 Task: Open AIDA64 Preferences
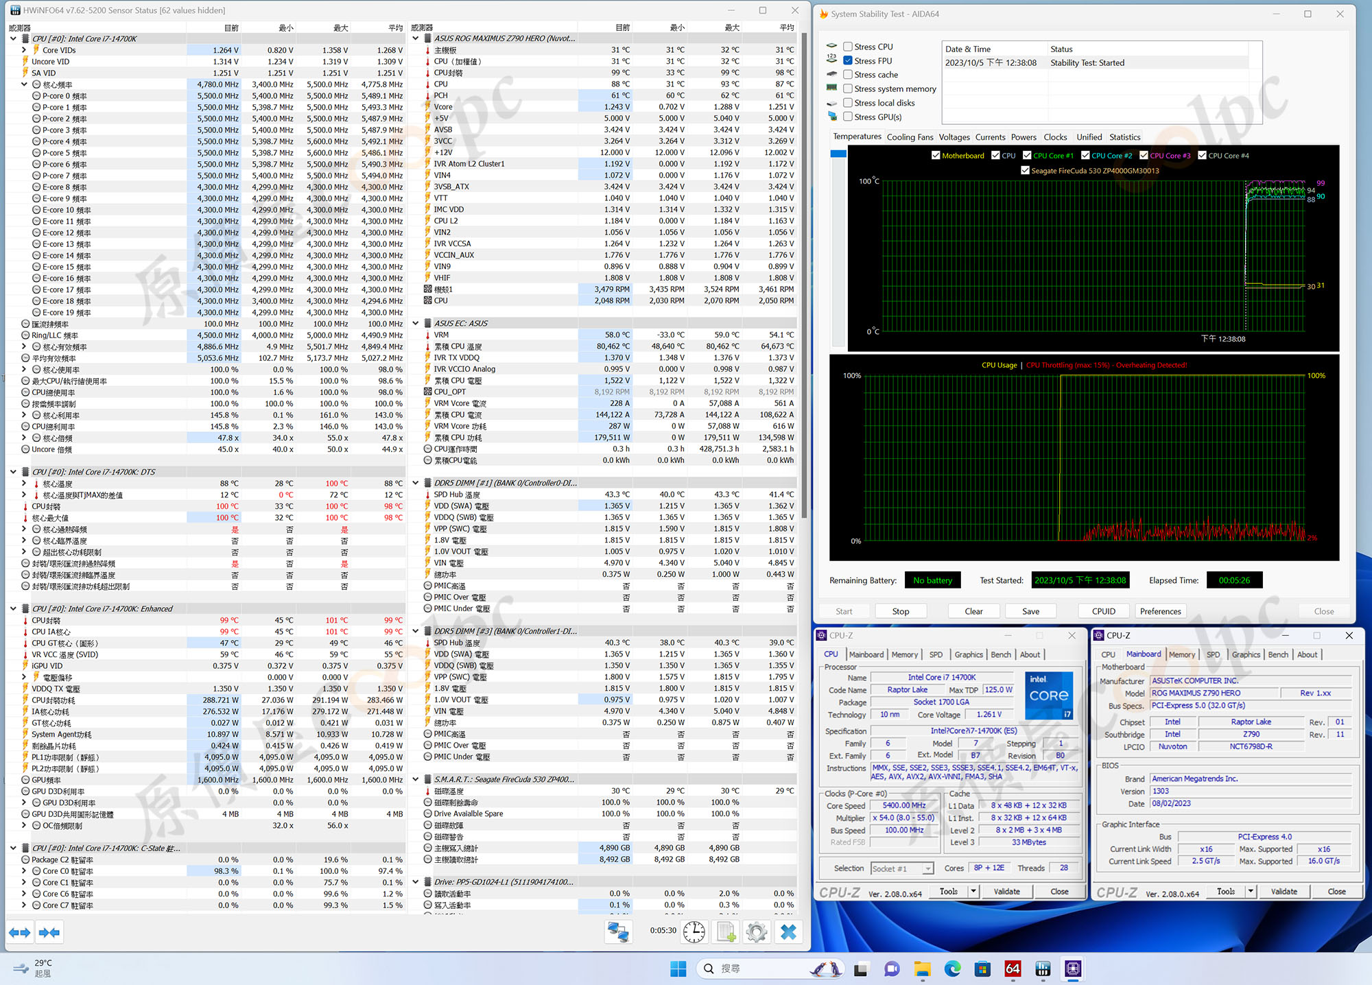click(1160, 612)
